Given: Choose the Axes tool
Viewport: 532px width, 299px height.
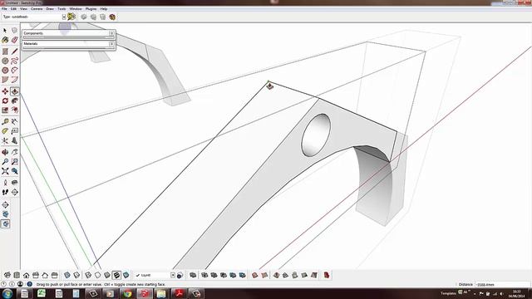Looking at the screenshot, I should pyautogui.click(x=5, y=140).
